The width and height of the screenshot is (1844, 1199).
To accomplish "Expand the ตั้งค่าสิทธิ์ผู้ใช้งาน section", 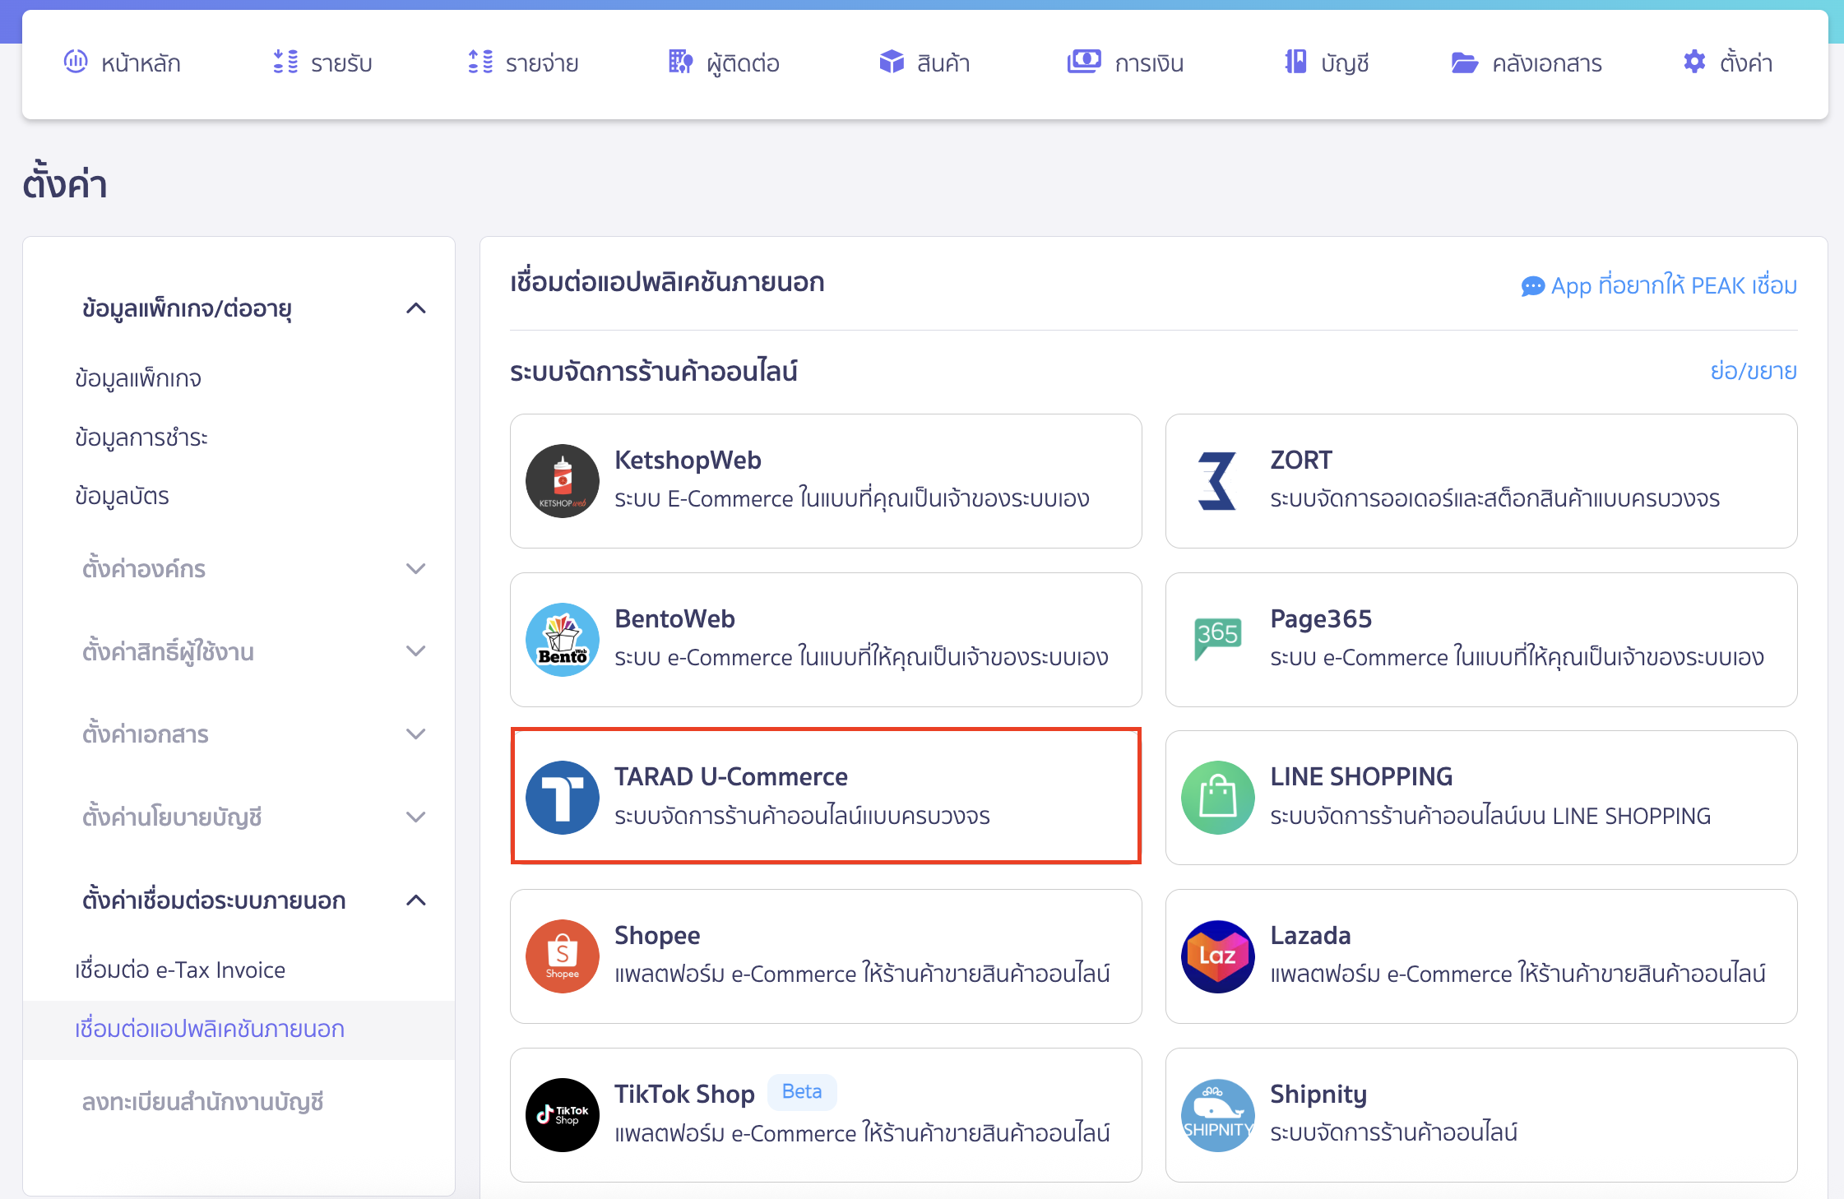I will 417,650.
